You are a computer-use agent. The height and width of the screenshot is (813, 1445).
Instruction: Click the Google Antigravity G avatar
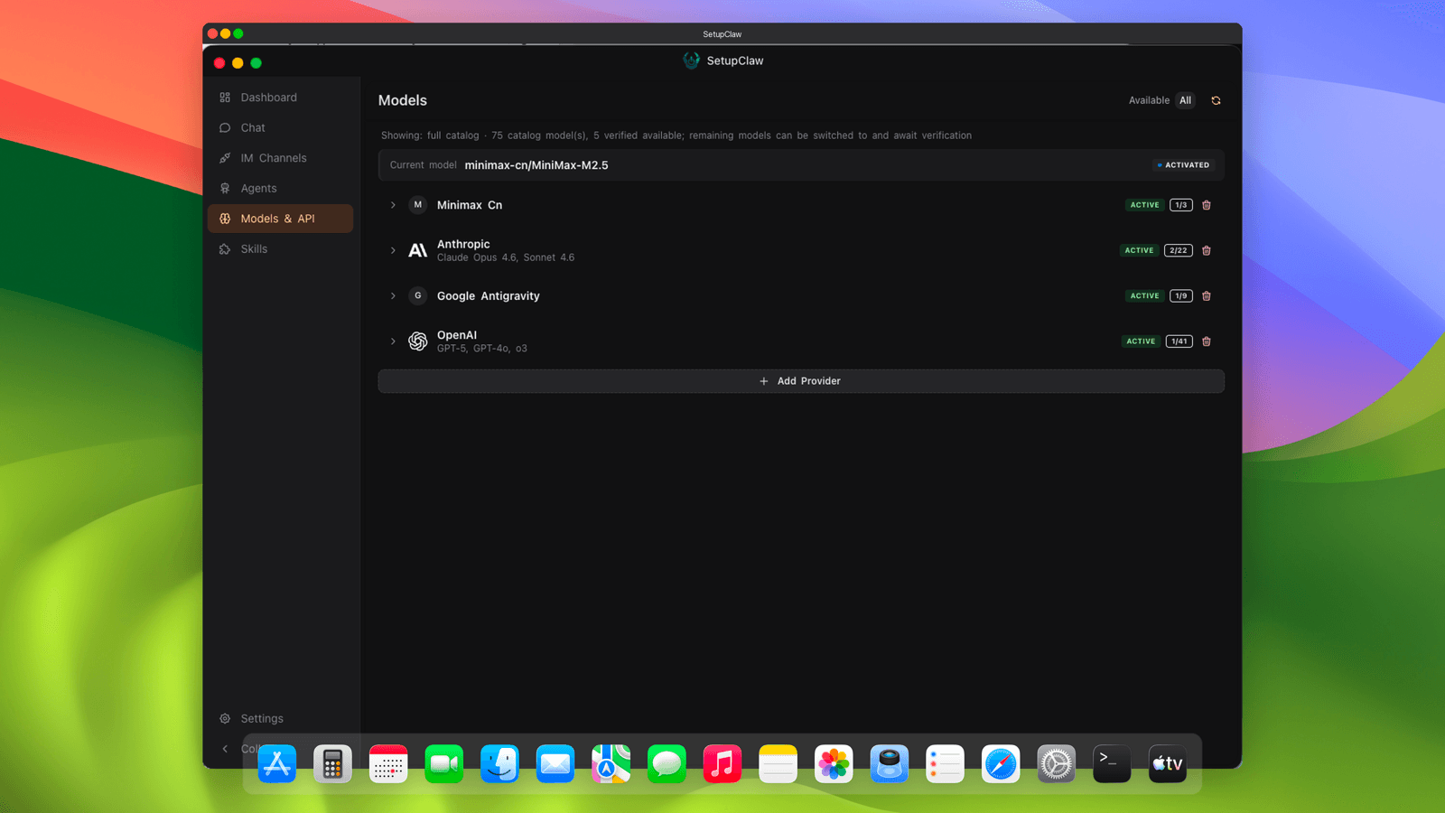(x=417, y=295)
